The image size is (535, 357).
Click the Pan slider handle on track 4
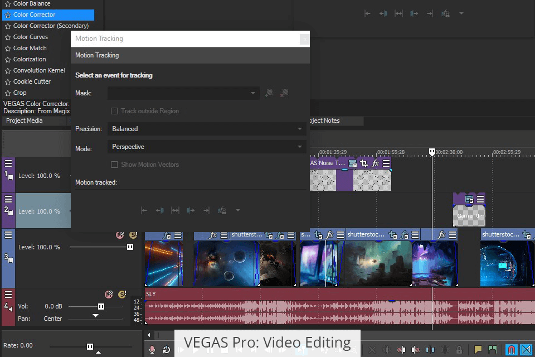pyautogui.click(x=95, y=316)
